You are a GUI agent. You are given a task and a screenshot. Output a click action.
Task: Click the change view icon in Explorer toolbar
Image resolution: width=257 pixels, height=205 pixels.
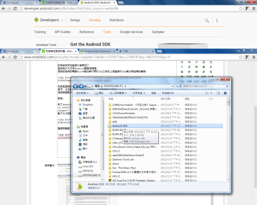[207, 93]
